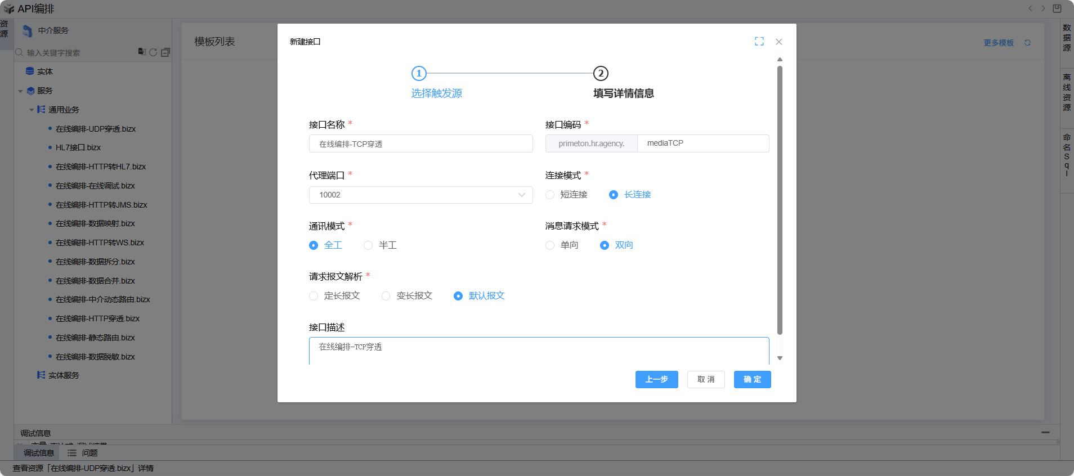Click the collapse-all icon beside the search bar
This screenshot has height=476, width=1074.
(165, 52)
